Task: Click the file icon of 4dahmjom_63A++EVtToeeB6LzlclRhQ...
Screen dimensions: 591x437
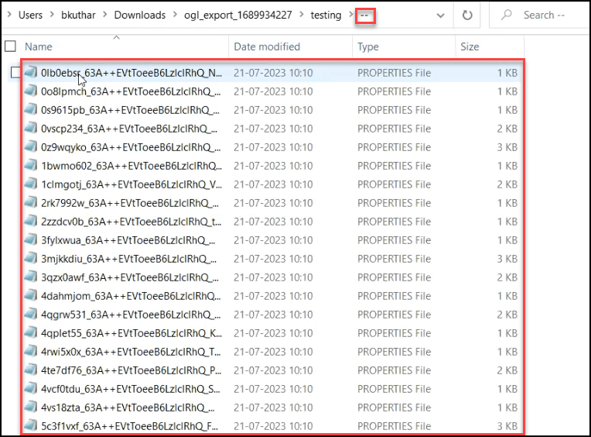Action: pyautogui.click(x=31, y=295)
